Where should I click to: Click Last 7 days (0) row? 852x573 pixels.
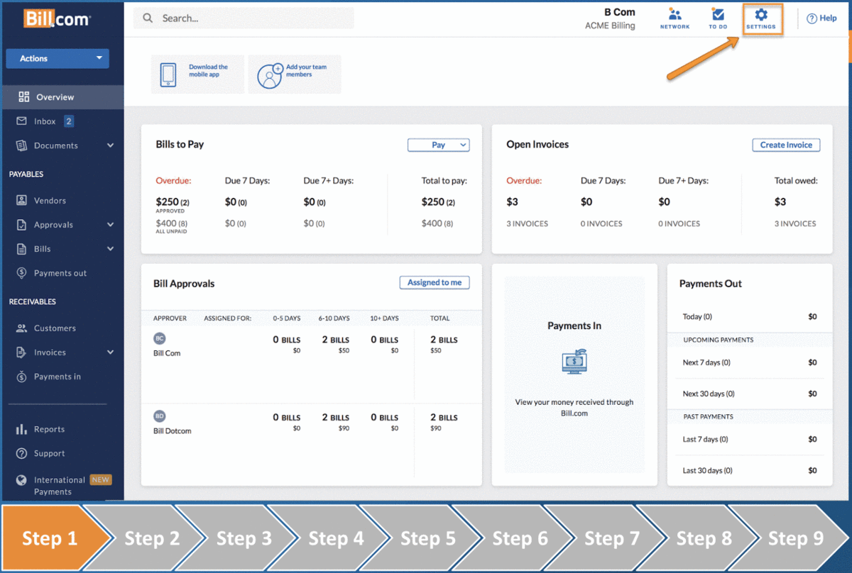tap(750, 439)
